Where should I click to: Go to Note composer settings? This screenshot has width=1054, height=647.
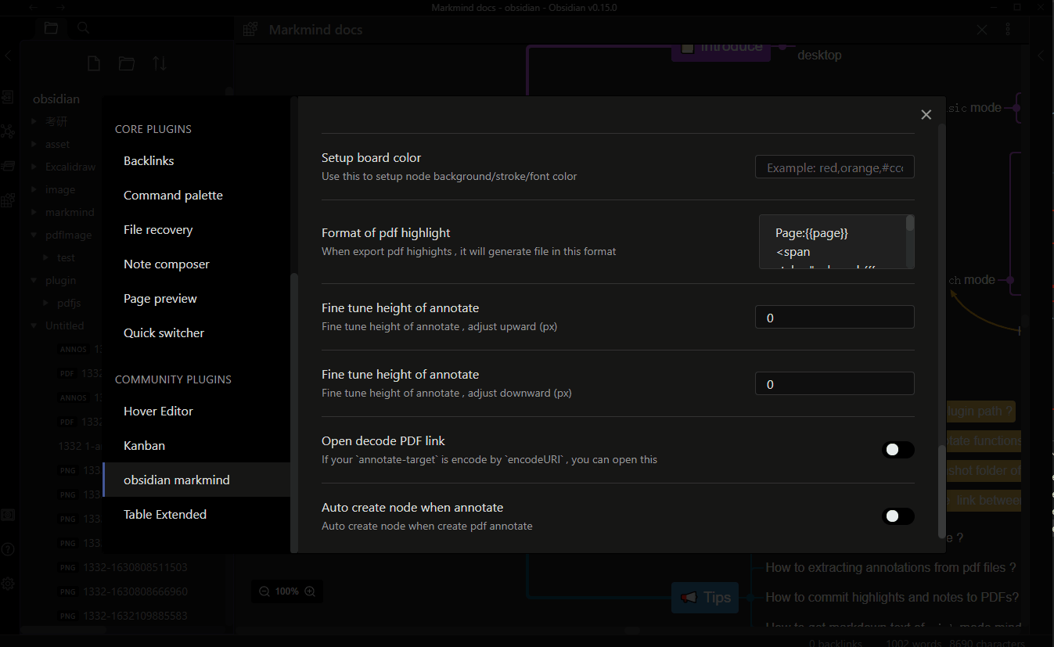point(196,264)
